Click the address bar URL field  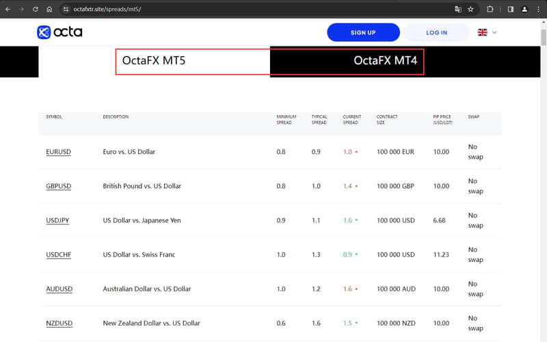[x=258, y=10]
